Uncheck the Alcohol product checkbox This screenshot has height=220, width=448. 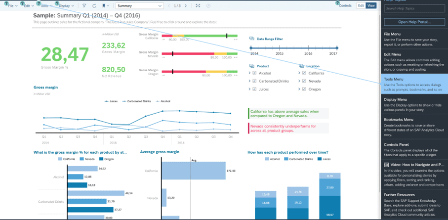pos(255,73)
